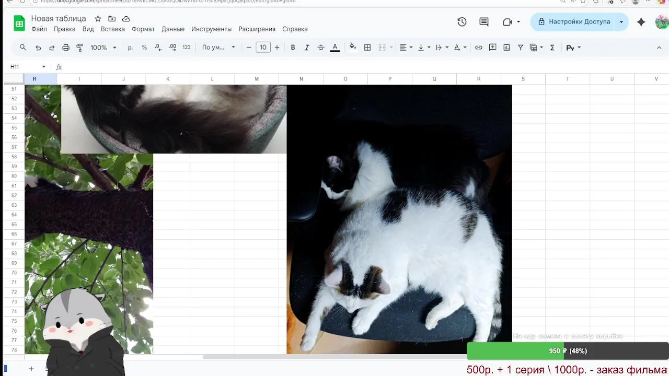Open the fill color picker

pyautogui.click(x=353, y=48)
